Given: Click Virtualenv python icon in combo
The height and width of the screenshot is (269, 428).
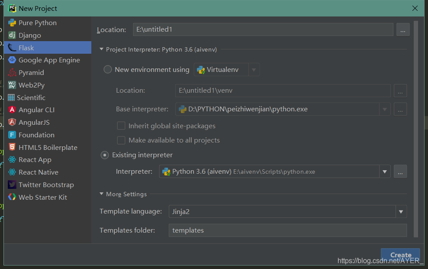Looking at the screenshot, I should (x=201, y=70).
